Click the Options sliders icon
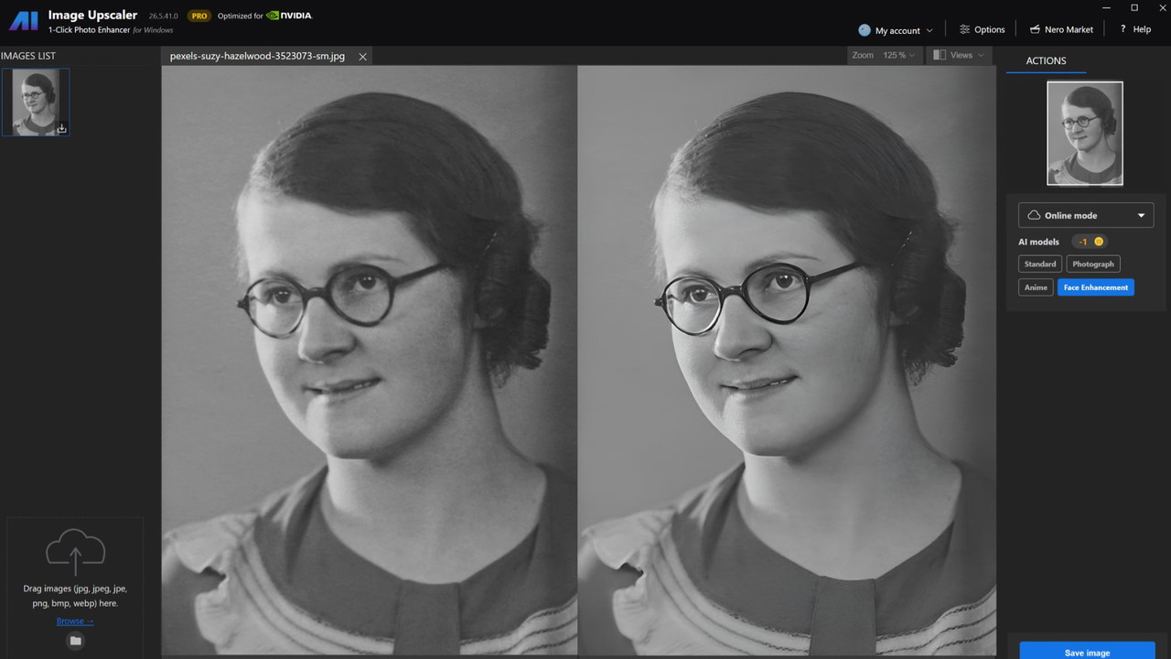Viewport: 1171px width, 659px height. tap(964, 29)
